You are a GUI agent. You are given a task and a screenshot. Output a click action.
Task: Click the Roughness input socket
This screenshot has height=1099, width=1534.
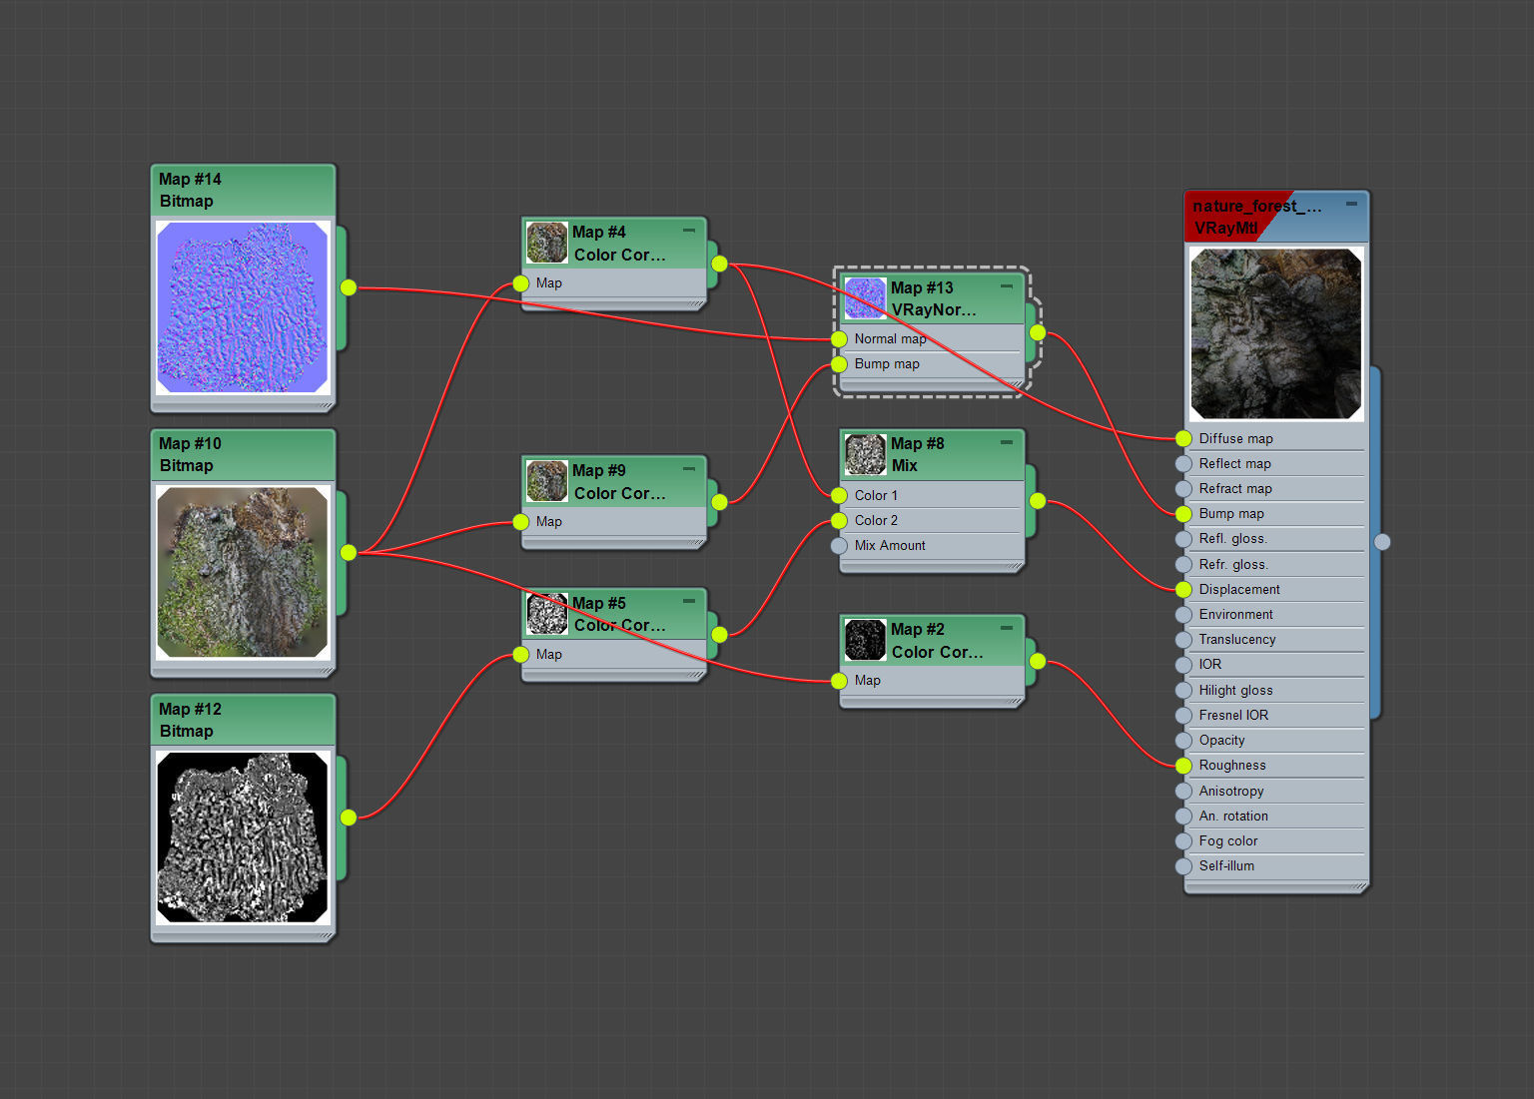[x=1183, y=766]
